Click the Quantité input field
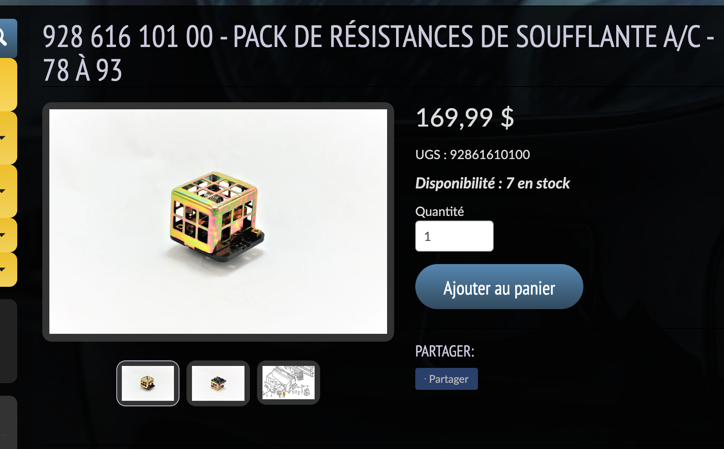724x449 pixels. coord(454,236)
